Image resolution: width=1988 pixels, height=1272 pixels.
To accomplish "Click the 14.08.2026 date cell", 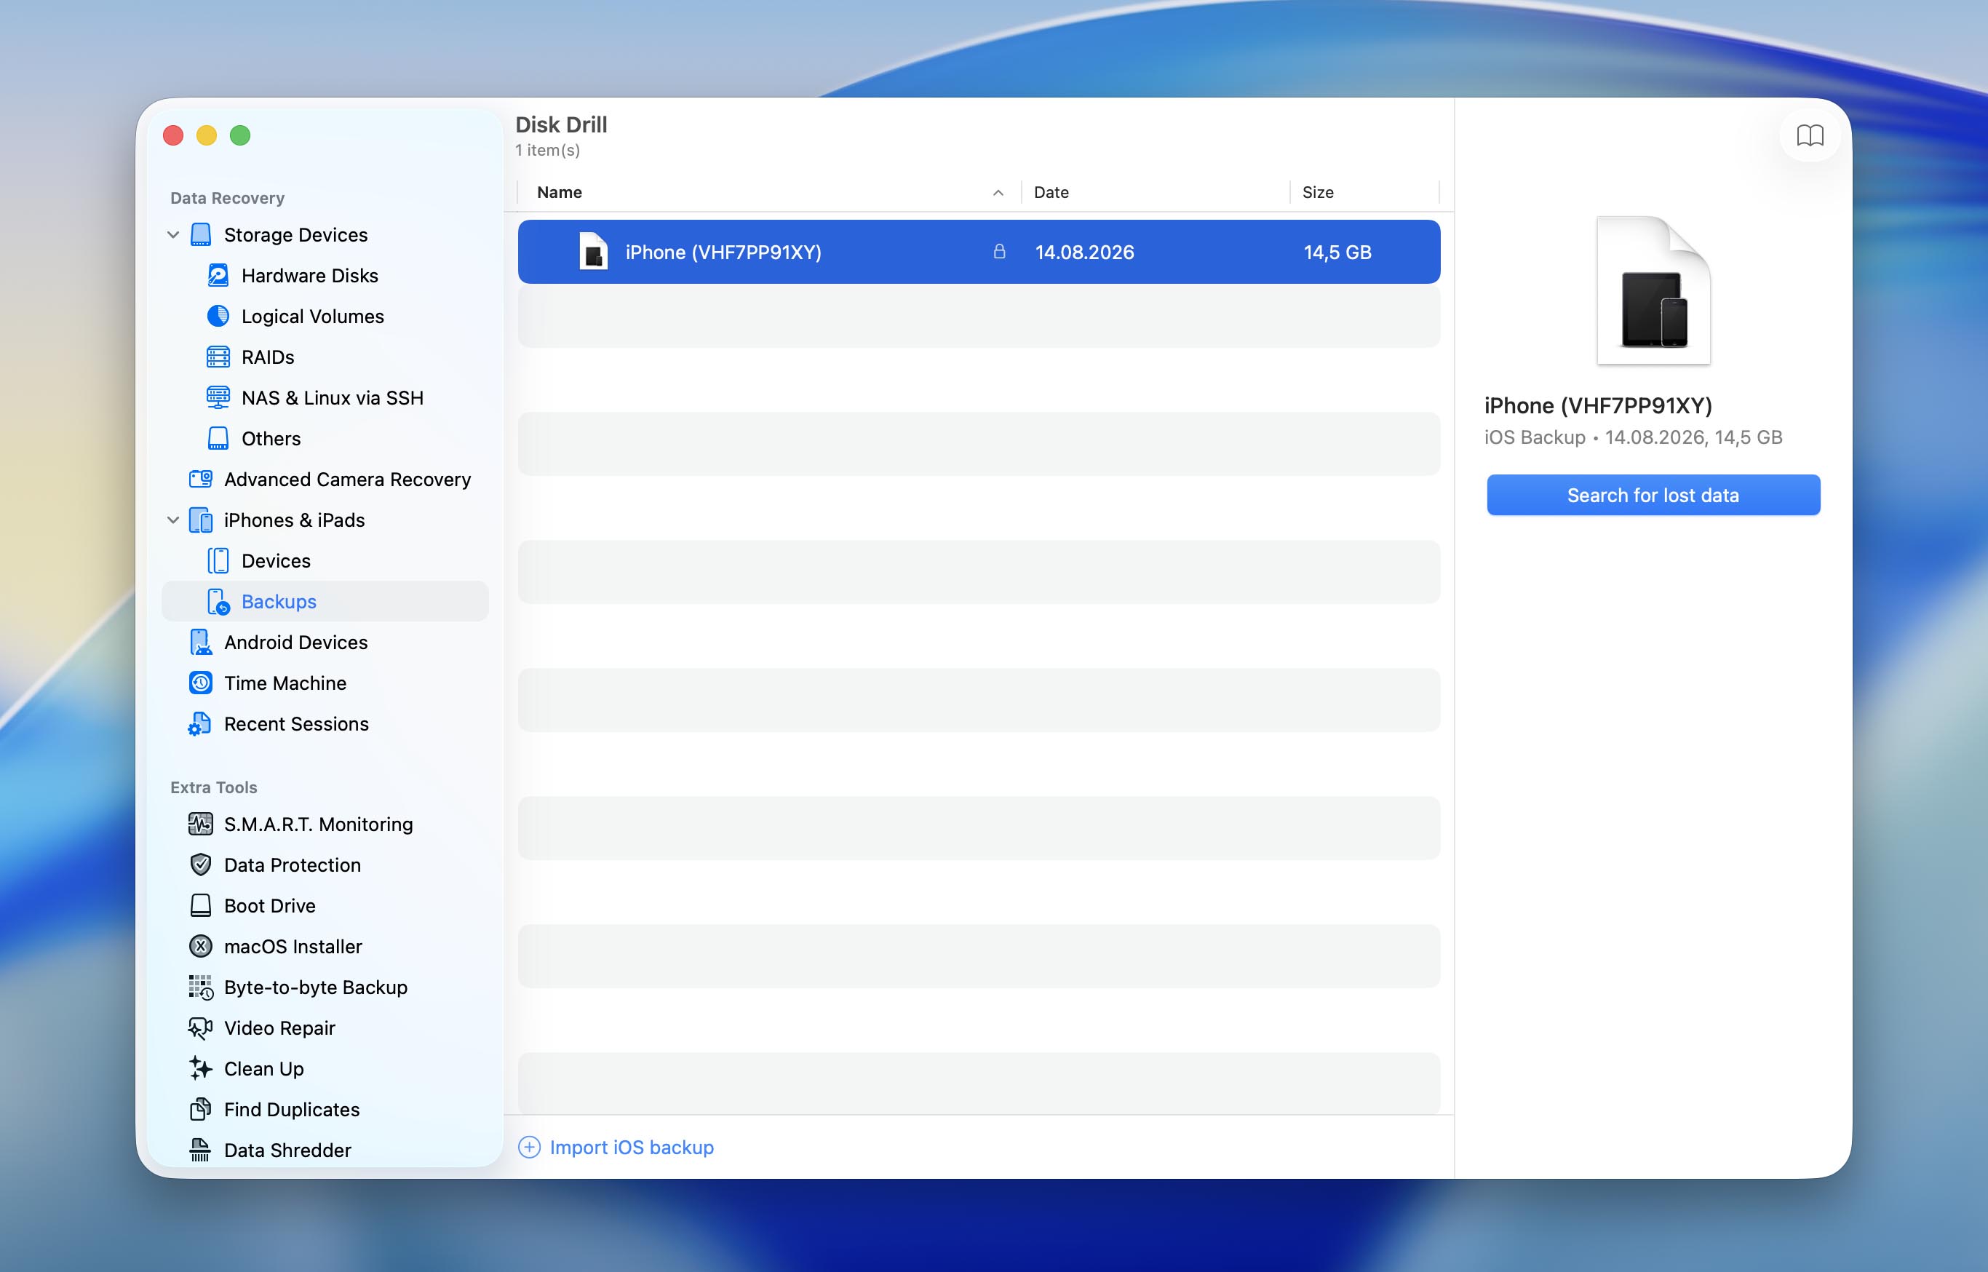I will [1084, 252].
